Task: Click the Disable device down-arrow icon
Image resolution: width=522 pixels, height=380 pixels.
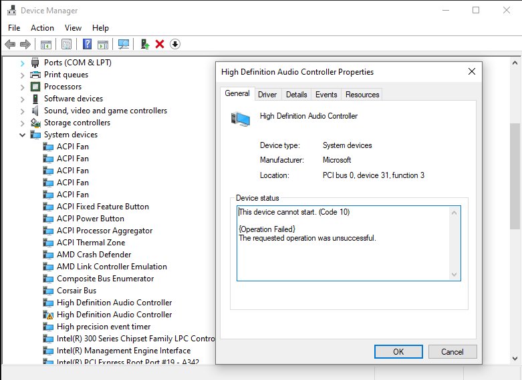Action: pyautogui.click(x=175, y=44)
